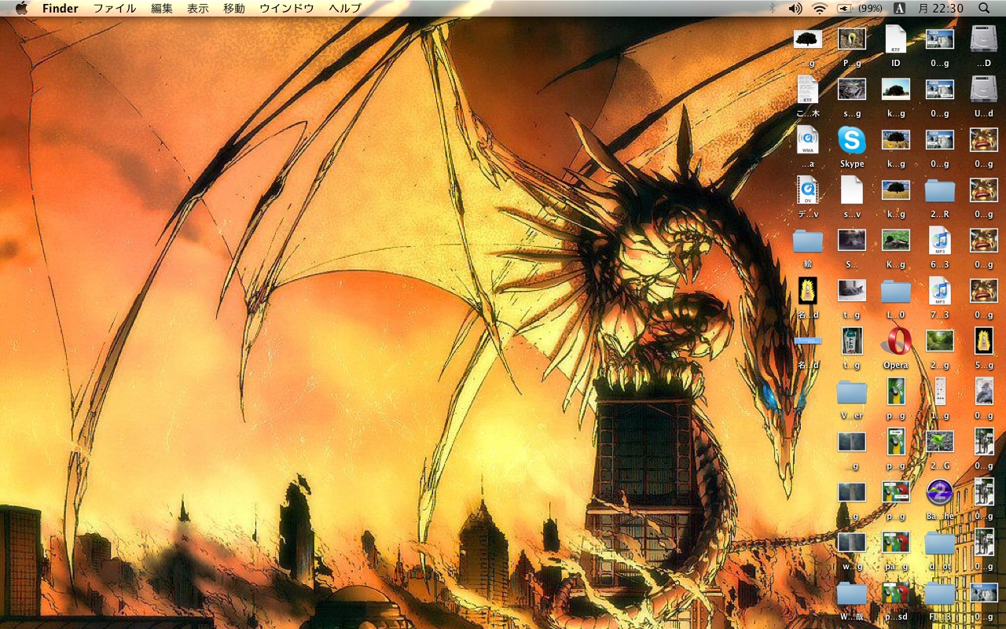Screen dimensions: 1006x629
Task: Select the Skype app icon
Action: [x=852, y=140]
